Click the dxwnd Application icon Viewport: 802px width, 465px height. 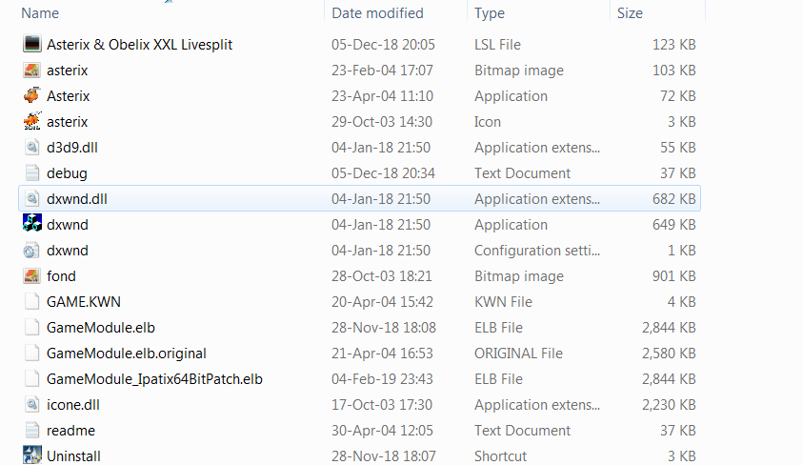[x=31, y=224]
